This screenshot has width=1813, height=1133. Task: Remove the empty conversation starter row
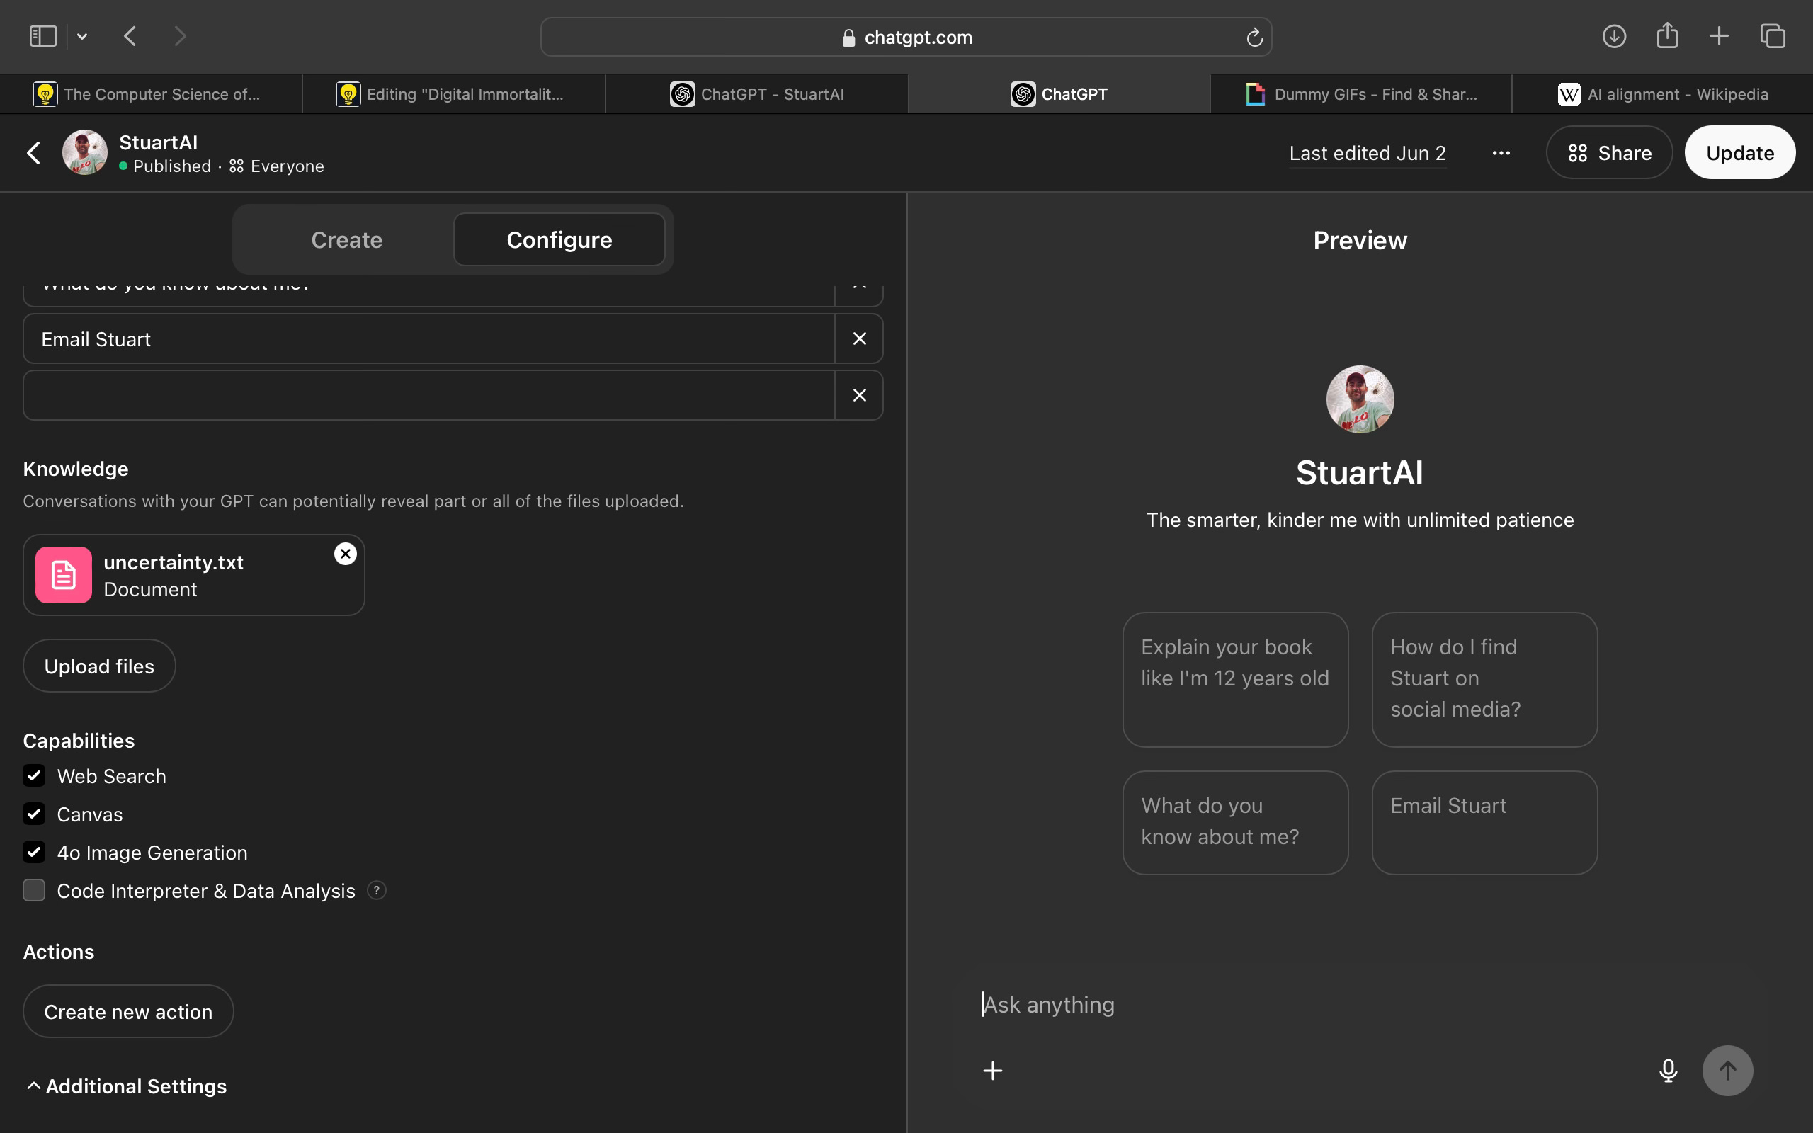(x=859, y=395)
